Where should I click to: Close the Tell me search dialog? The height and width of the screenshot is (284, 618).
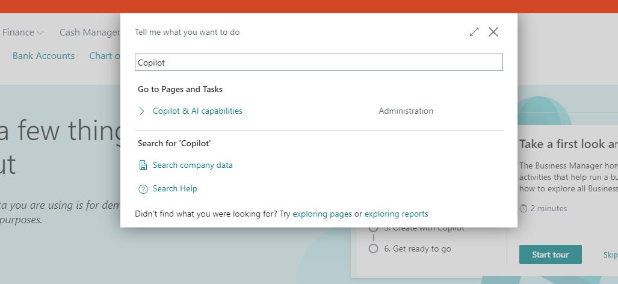(x=493, y=32)
